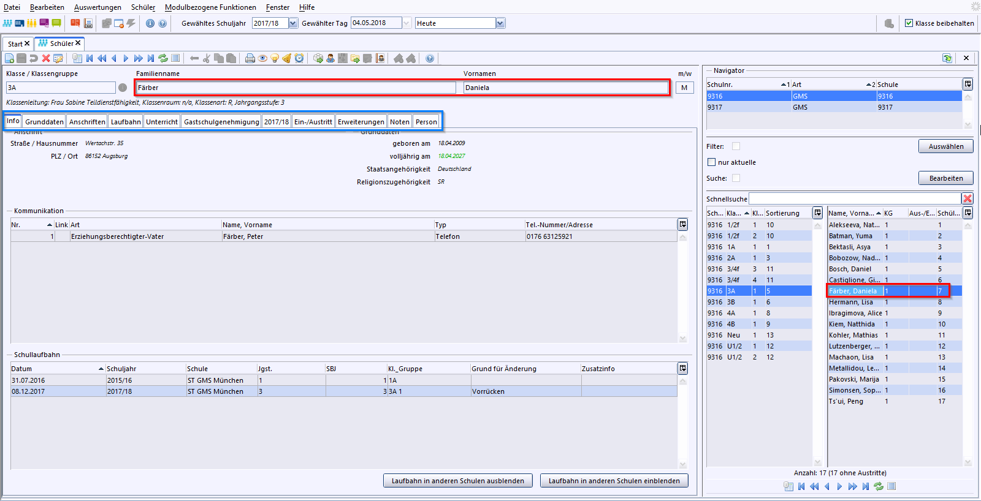Click the new record icon in student toolbar

[x=9, y=58]
